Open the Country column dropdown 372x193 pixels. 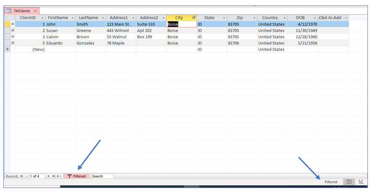click(285, 18)
